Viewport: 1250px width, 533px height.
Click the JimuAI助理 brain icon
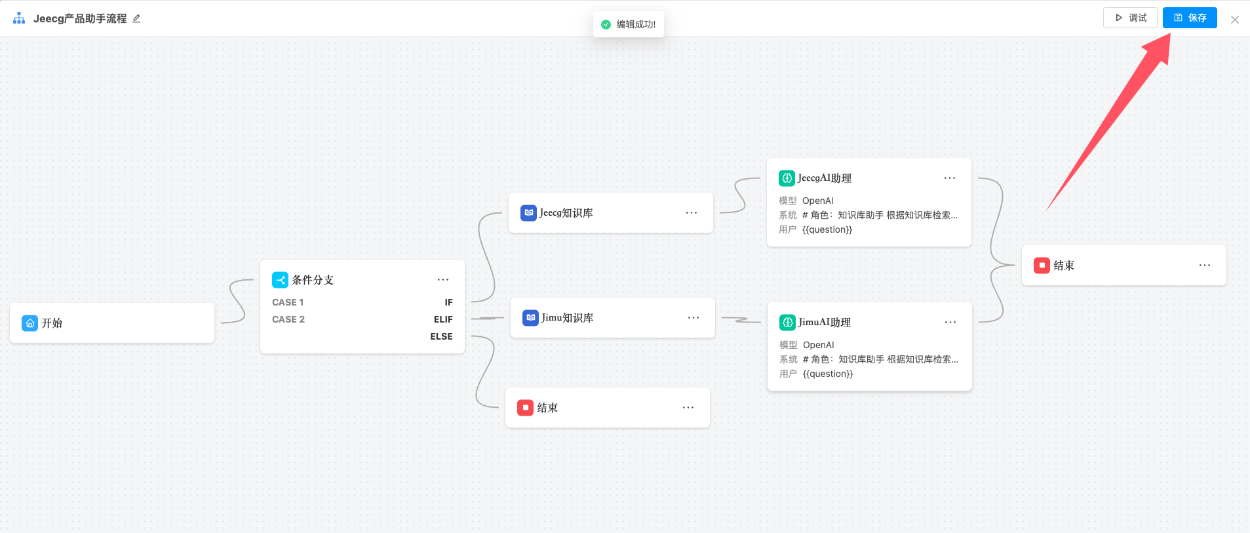tap(787, 323)
